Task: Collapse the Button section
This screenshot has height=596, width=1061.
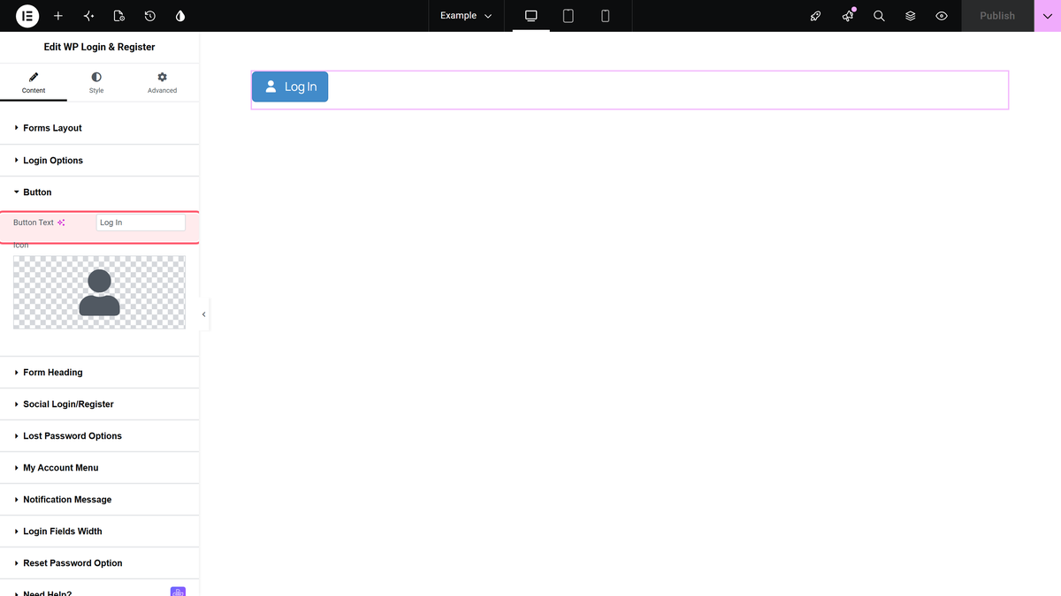Action: coord(99,192)
